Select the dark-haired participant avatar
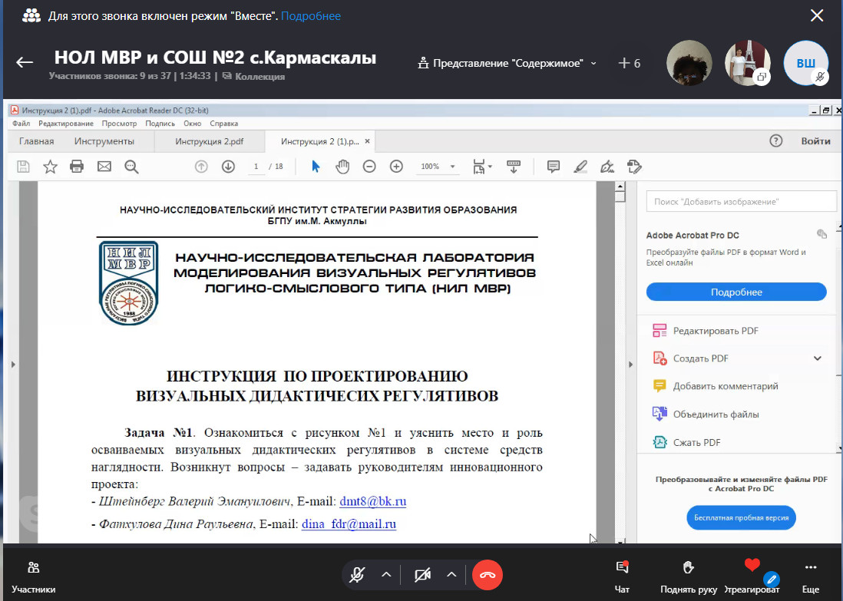 pyautogui.click(x=689, y=63)
